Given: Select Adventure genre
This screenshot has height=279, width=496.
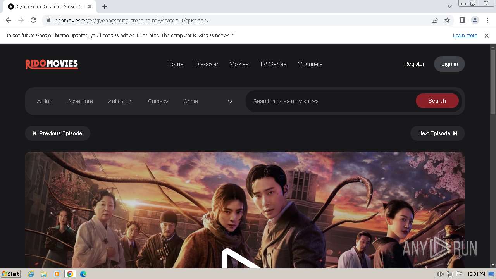Looking at the screenshot, I should pos(80,101).
